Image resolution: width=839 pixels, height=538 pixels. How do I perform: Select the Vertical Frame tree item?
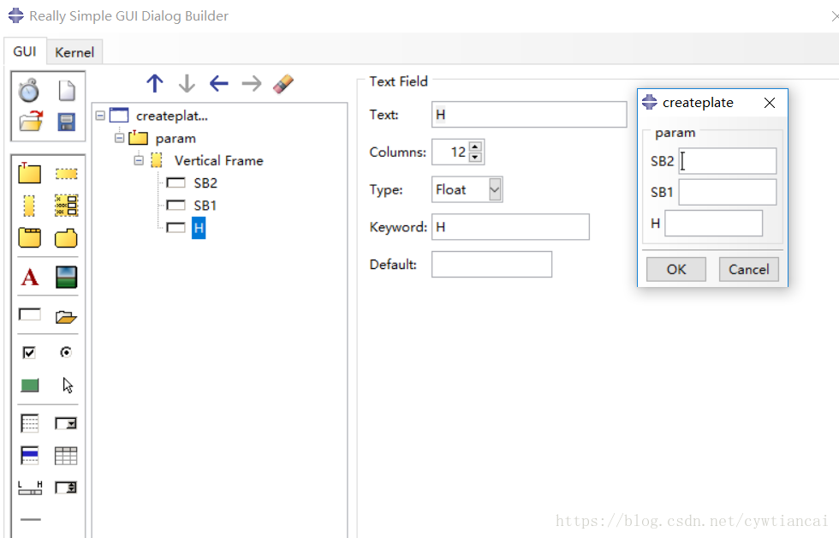pos(219,160)
